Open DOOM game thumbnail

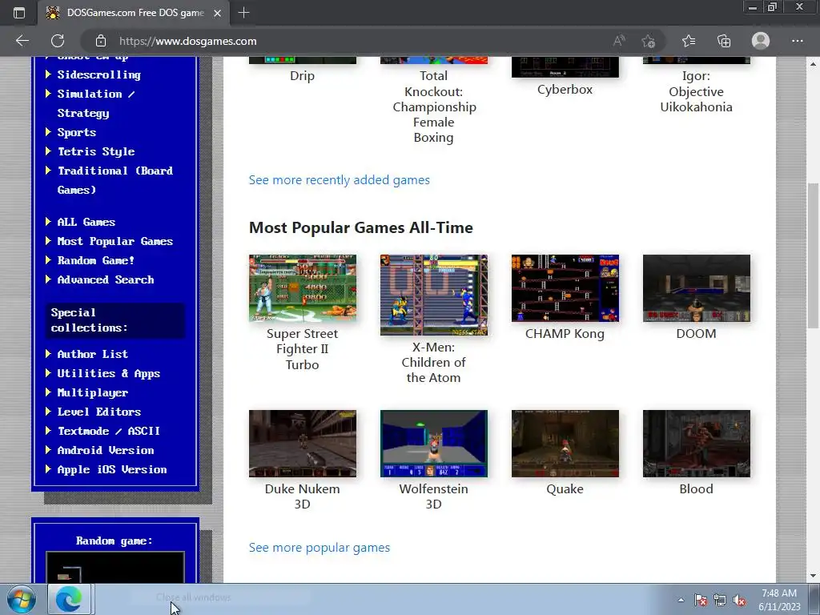click(x=697, y=288)
